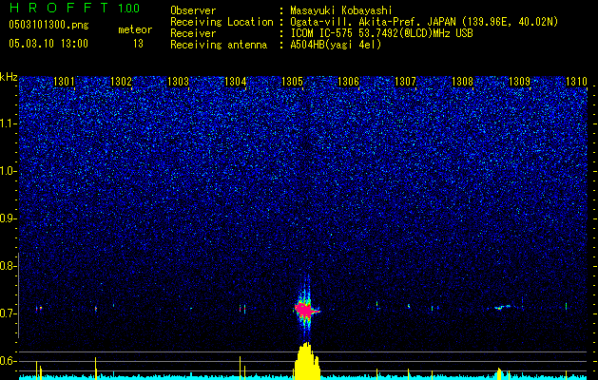Click the date 05.03.10 13:00
598x380 pixels.
coord(48,43)
